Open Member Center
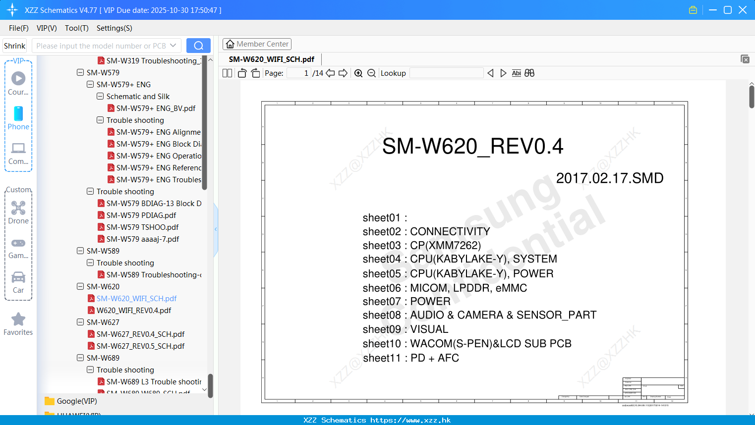Viewport: 755px width, 425px height. (x=257, y=44)
